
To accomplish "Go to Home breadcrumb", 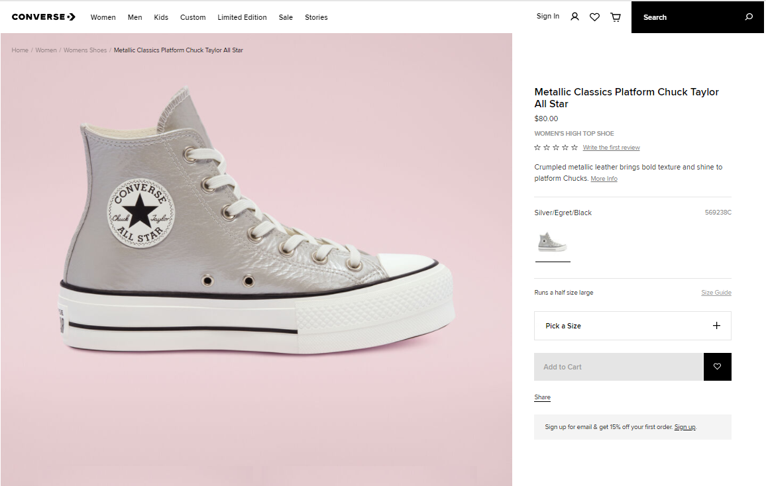I will (x=20, y=50).
